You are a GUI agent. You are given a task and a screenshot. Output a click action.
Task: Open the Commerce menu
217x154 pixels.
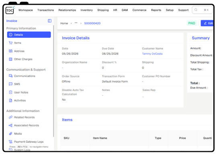139,10
